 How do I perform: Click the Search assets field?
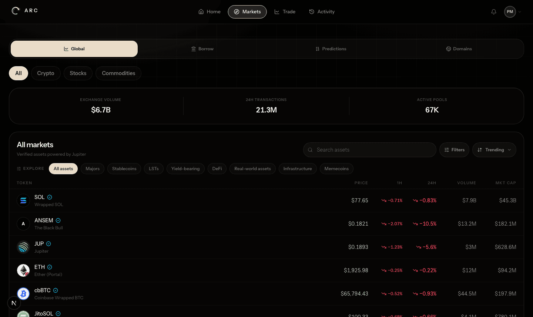[370, 150]
